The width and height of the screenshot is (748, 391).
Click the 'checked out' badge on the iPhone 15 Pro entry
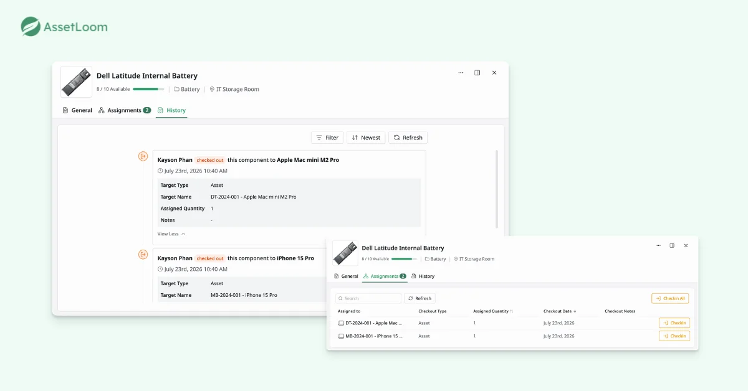(210, 258)
